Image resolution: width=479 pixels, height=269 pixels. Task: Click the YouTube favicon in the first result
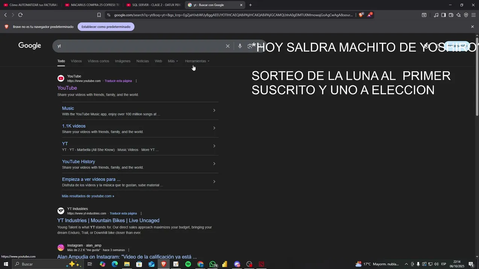click(x=61, y=78)
